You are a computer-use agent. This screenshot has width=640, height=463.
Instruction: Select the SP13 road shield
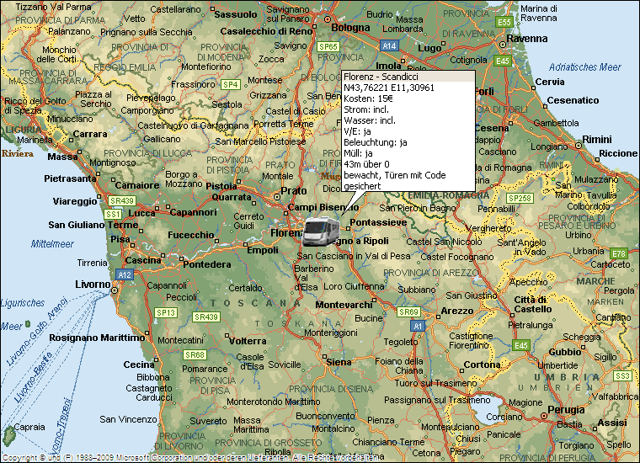[166, 312]
